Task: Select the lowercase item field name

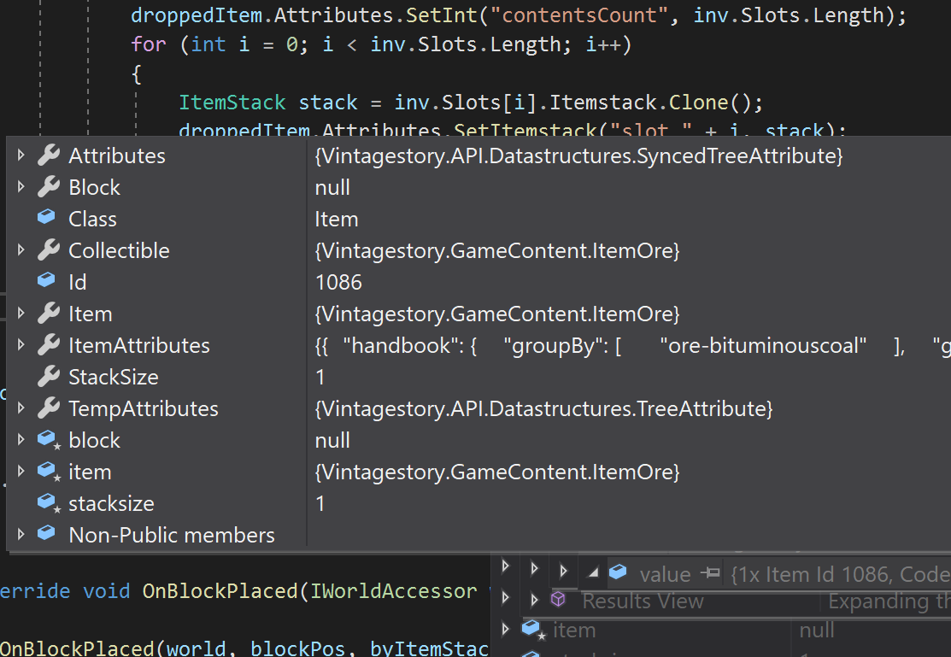Action: pyautogui.click(x=90, y=472)
